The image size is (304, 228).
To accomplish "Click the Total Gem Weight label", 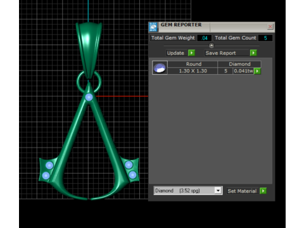I will click(x=173, y=38).
